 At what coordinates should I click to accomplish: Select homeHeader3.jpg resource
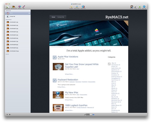click(x=18, y=28)
